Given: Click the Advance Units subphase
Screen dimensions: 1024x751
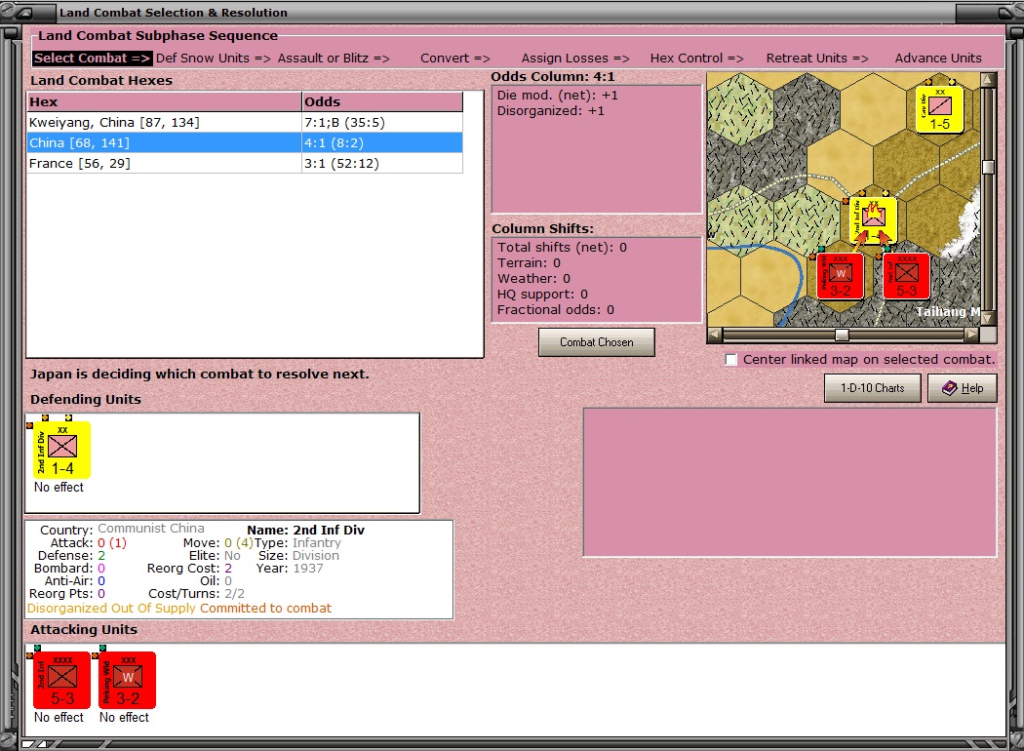Looking at the screenshot, I should 938,59.
